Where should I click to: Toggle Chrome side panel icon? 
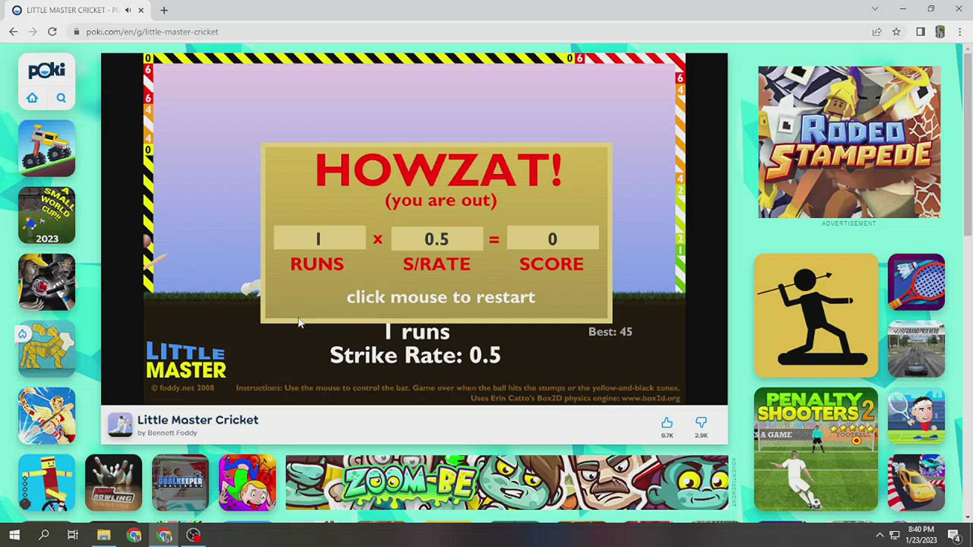tap(920, 31)
